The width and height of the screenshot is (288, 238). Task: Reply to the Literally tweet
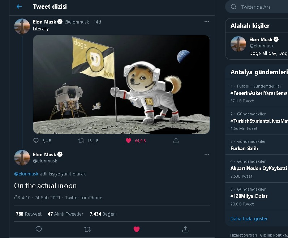pyautogui.click(x=36, y=141)
